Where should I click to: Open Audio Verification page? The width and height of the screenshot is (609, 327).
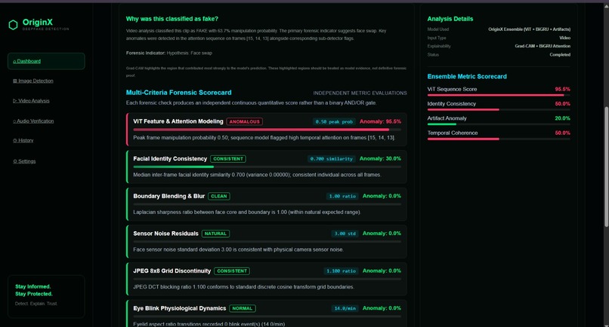(x=33, y=121)
